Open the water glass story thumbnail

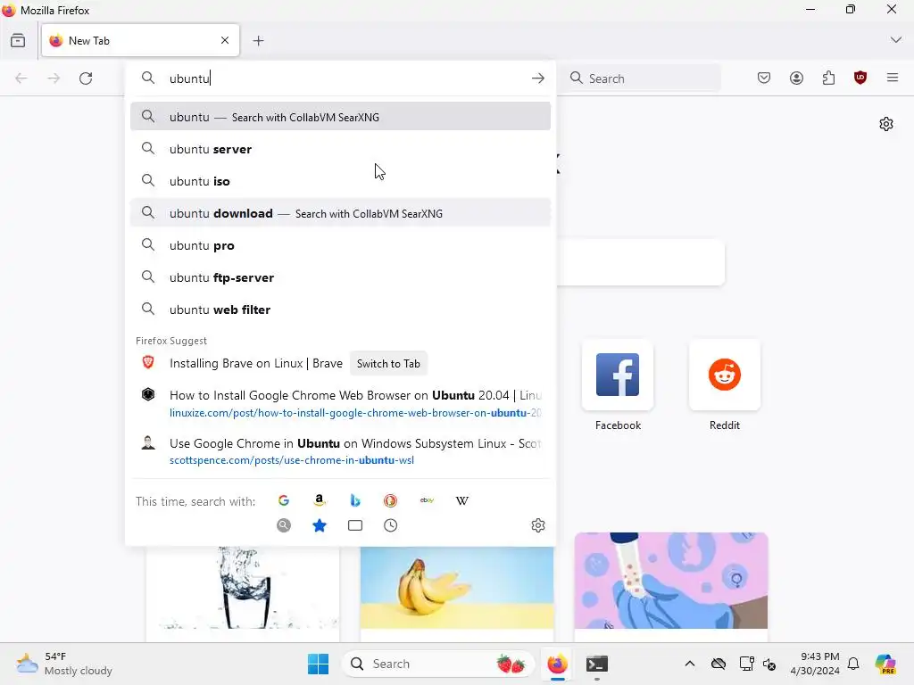tap(243, 587)
